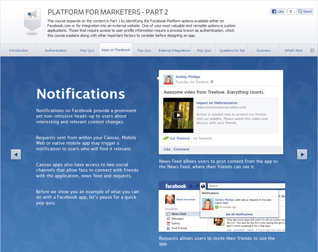Open the Pop Quiz tab after Authentication
The height and width of the screenshot is (252, 318).
87,50
